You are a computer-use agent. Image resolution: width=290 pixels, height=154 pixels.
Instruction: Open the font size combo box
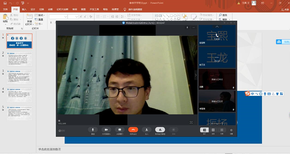click(73, 17)
